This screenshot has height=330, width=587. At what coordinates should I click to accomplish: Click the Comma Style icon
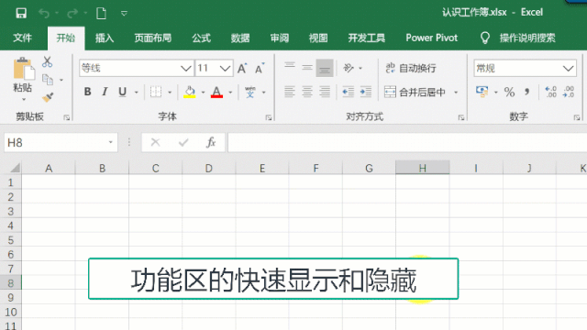point(527,92)
